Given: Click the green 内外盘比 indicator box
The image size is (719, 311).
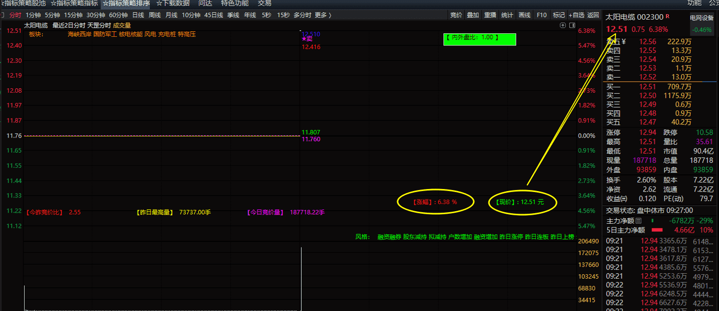Looking at the screenshot, I should [479, 39].
